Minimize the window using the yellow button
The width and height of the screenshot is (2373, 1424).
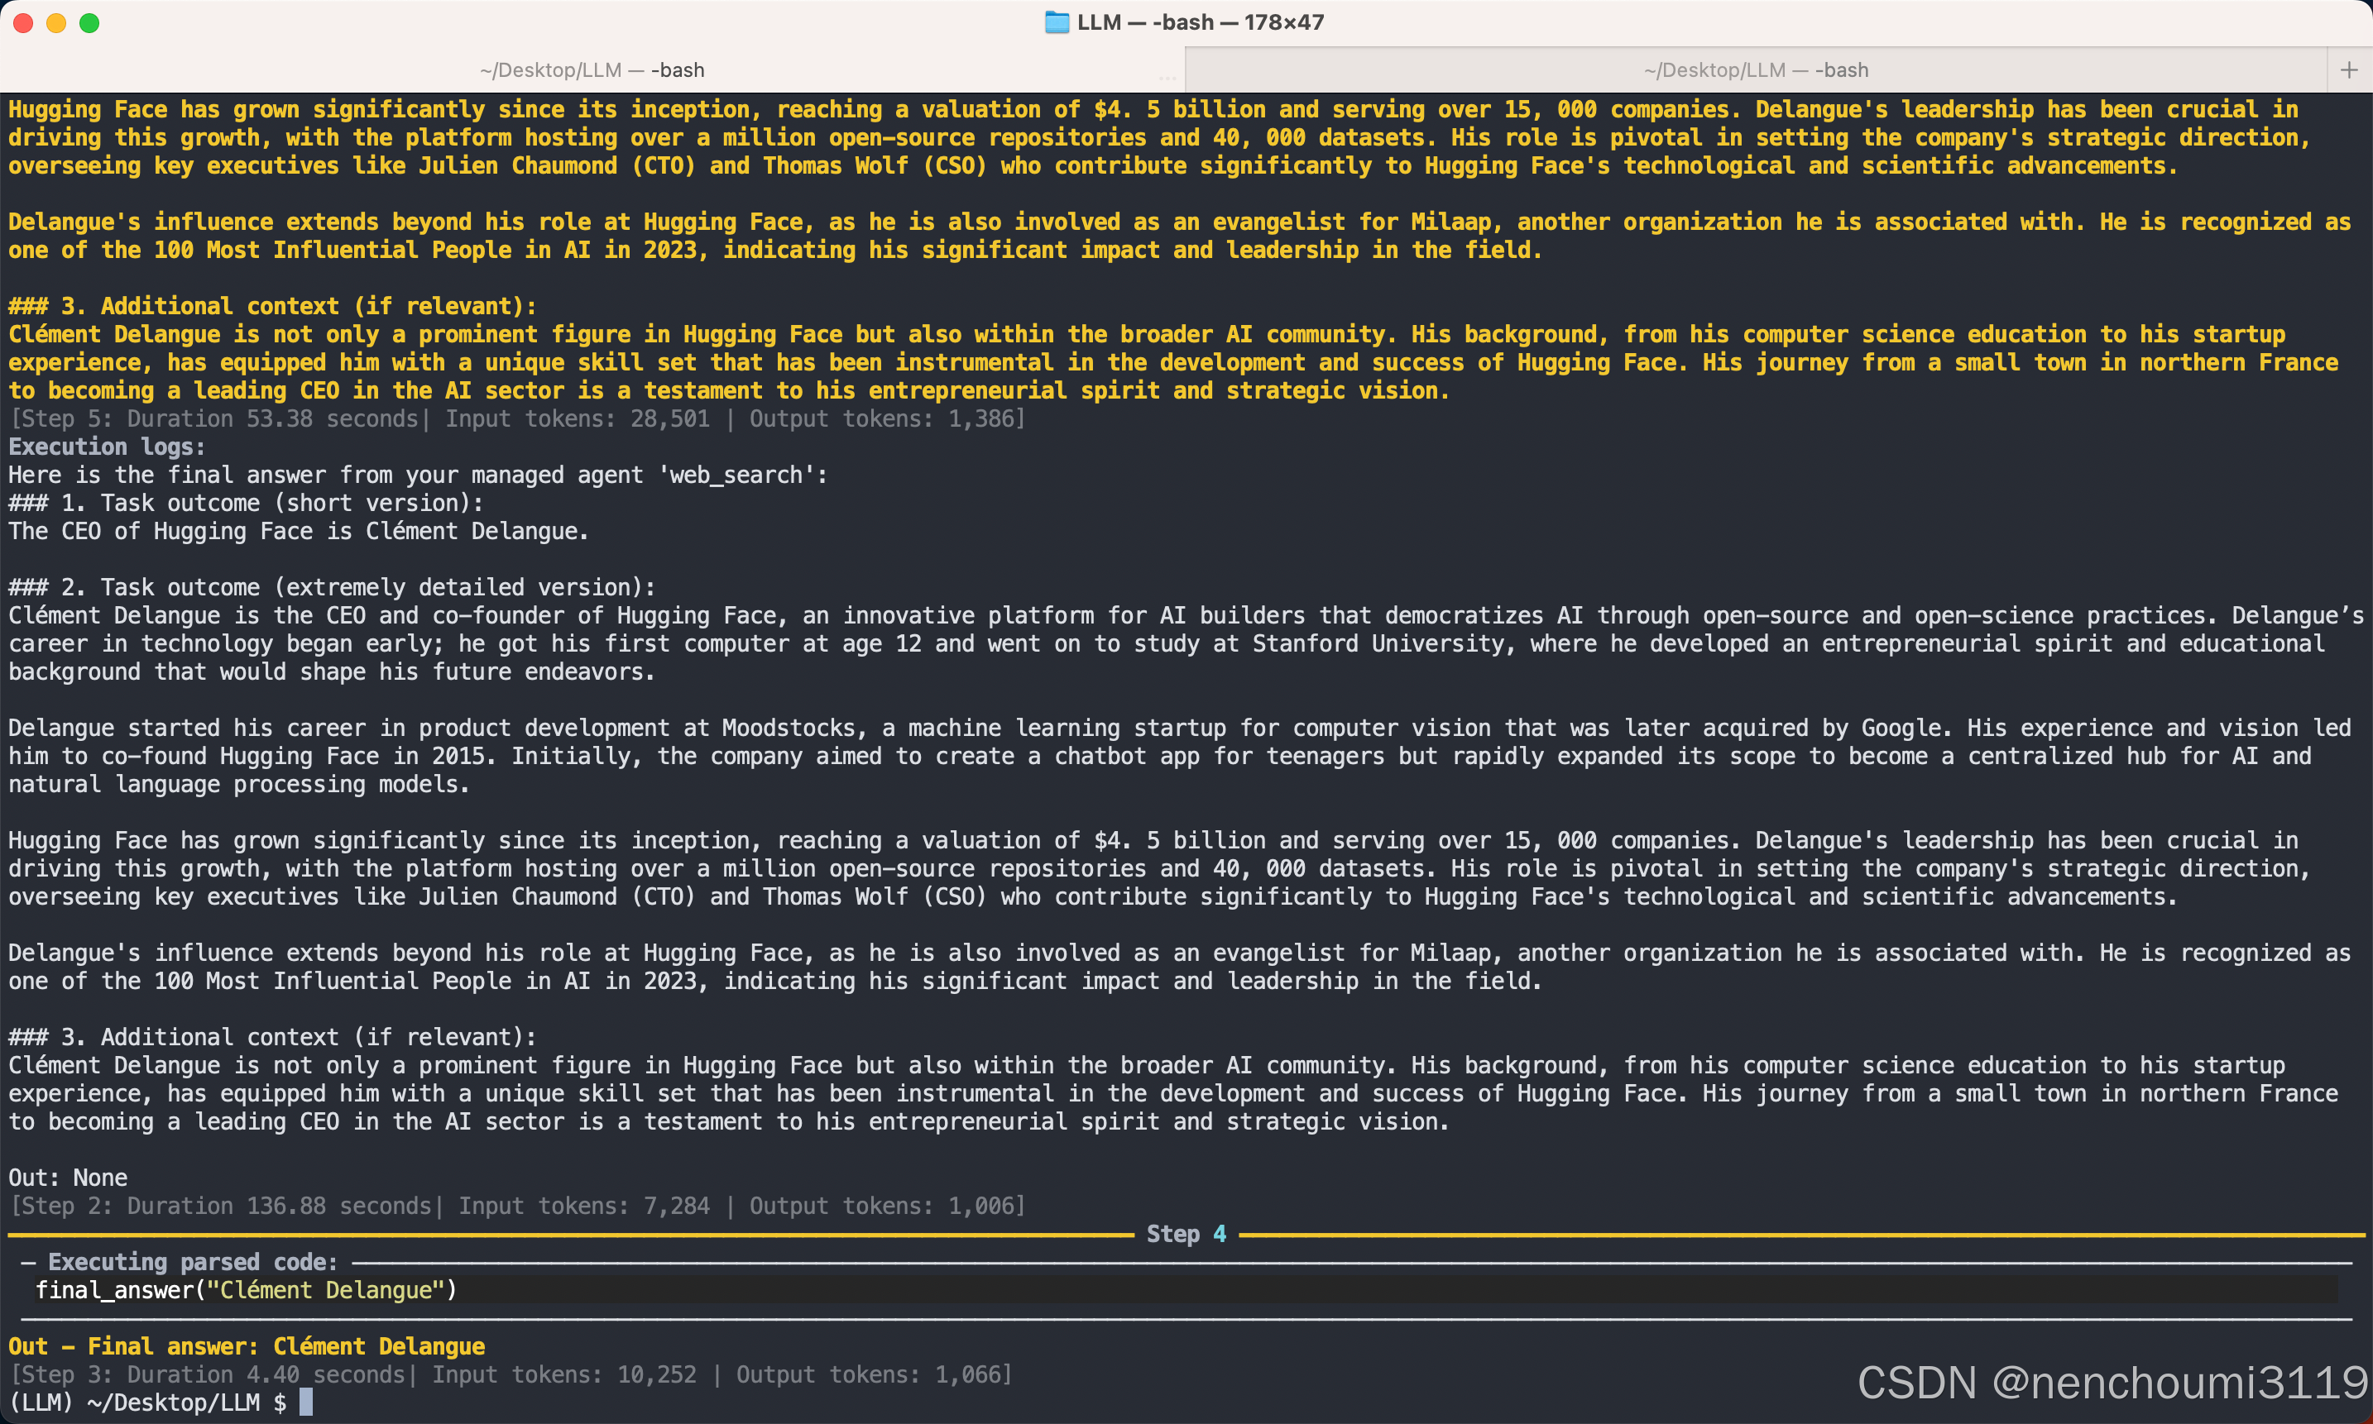56,23
